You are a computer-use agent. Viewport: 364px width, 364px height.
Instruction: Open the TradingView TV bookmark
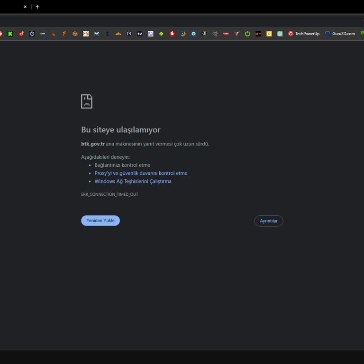140,34
